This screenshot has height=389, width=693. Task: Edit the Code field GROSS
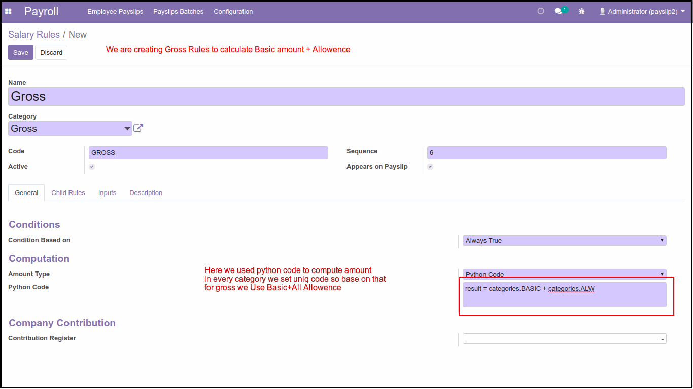point(209,152)
